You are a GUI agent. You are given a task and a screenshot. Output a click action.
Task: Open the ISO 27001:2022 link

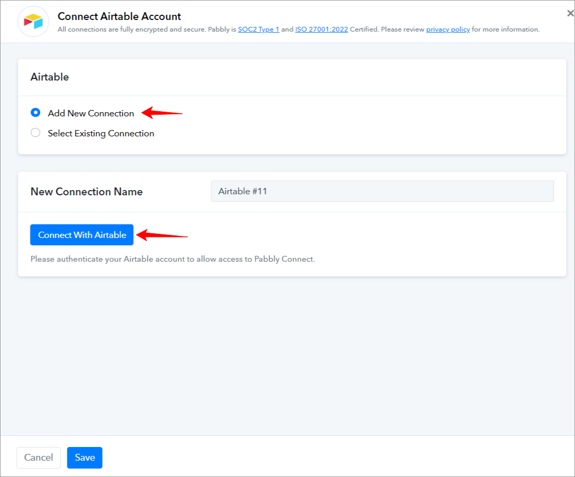[x=321, y=29]
